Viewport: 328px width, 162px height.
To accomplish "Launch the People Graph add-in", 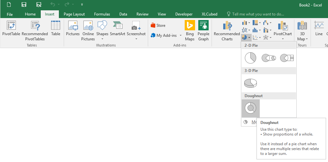I will (203, 31).
